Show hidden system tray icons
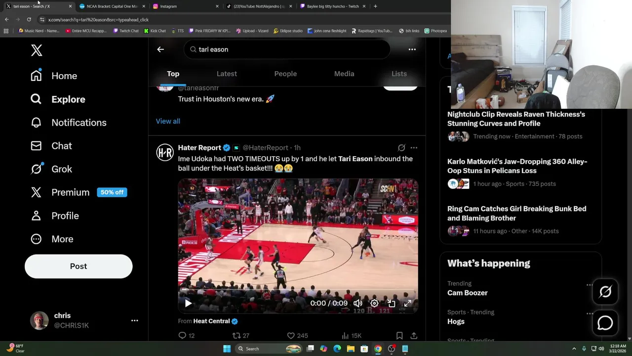The image size is (632, 356). tap(574, 349)
